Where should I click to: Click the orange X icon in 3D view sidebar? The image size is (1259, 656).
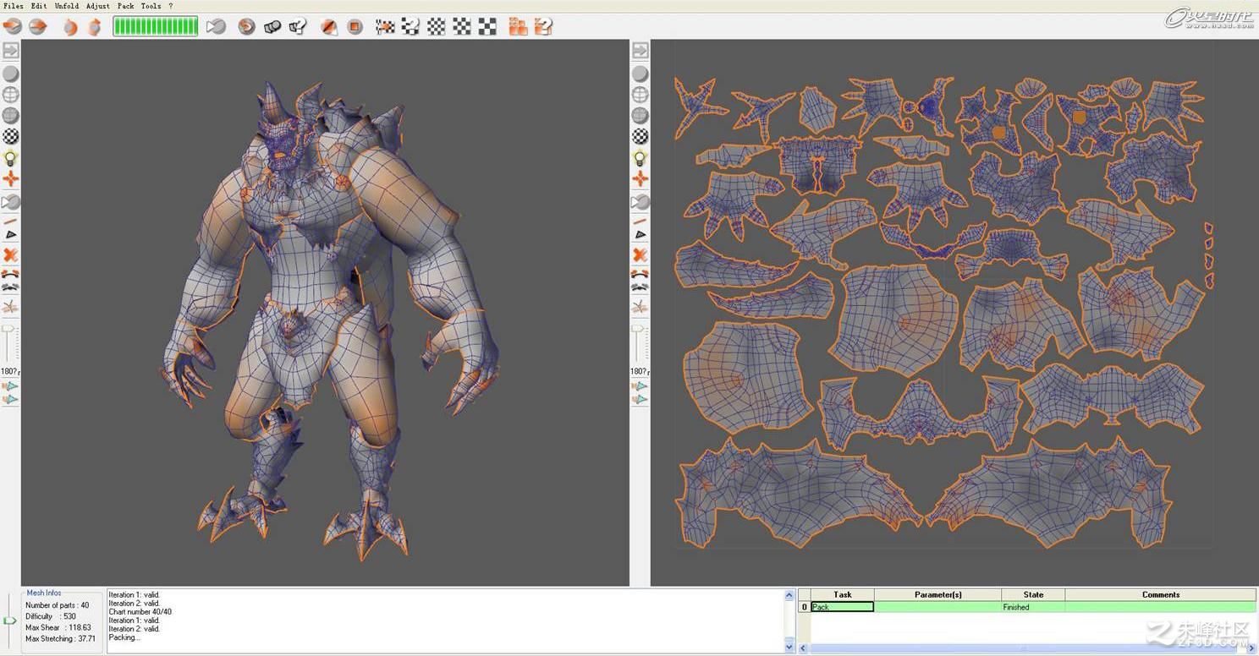tap(10, 254)
